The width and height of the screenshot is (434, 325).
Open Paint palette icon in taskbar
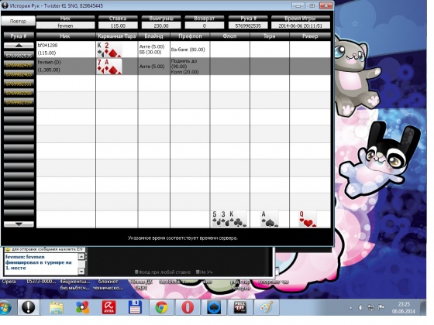click(x=266, y=307)
